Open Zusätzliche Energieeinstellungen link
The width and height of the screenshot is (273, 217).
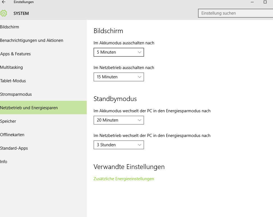(124, 179)
